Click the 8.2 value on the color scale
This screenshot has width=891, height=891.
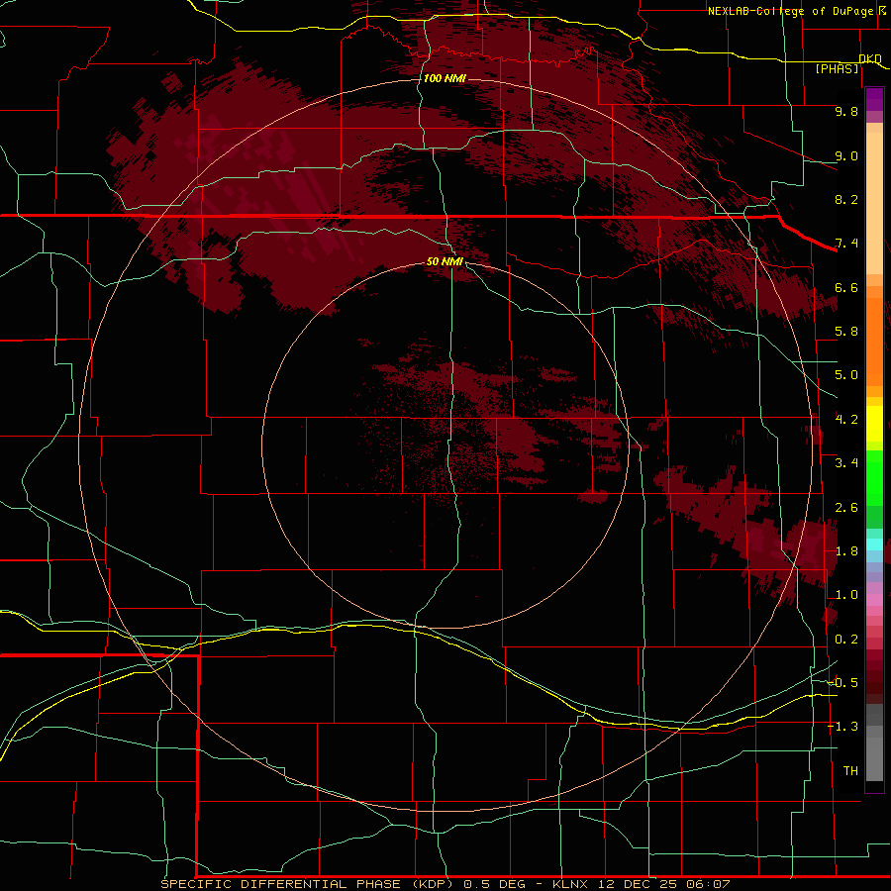click(846, 199)
